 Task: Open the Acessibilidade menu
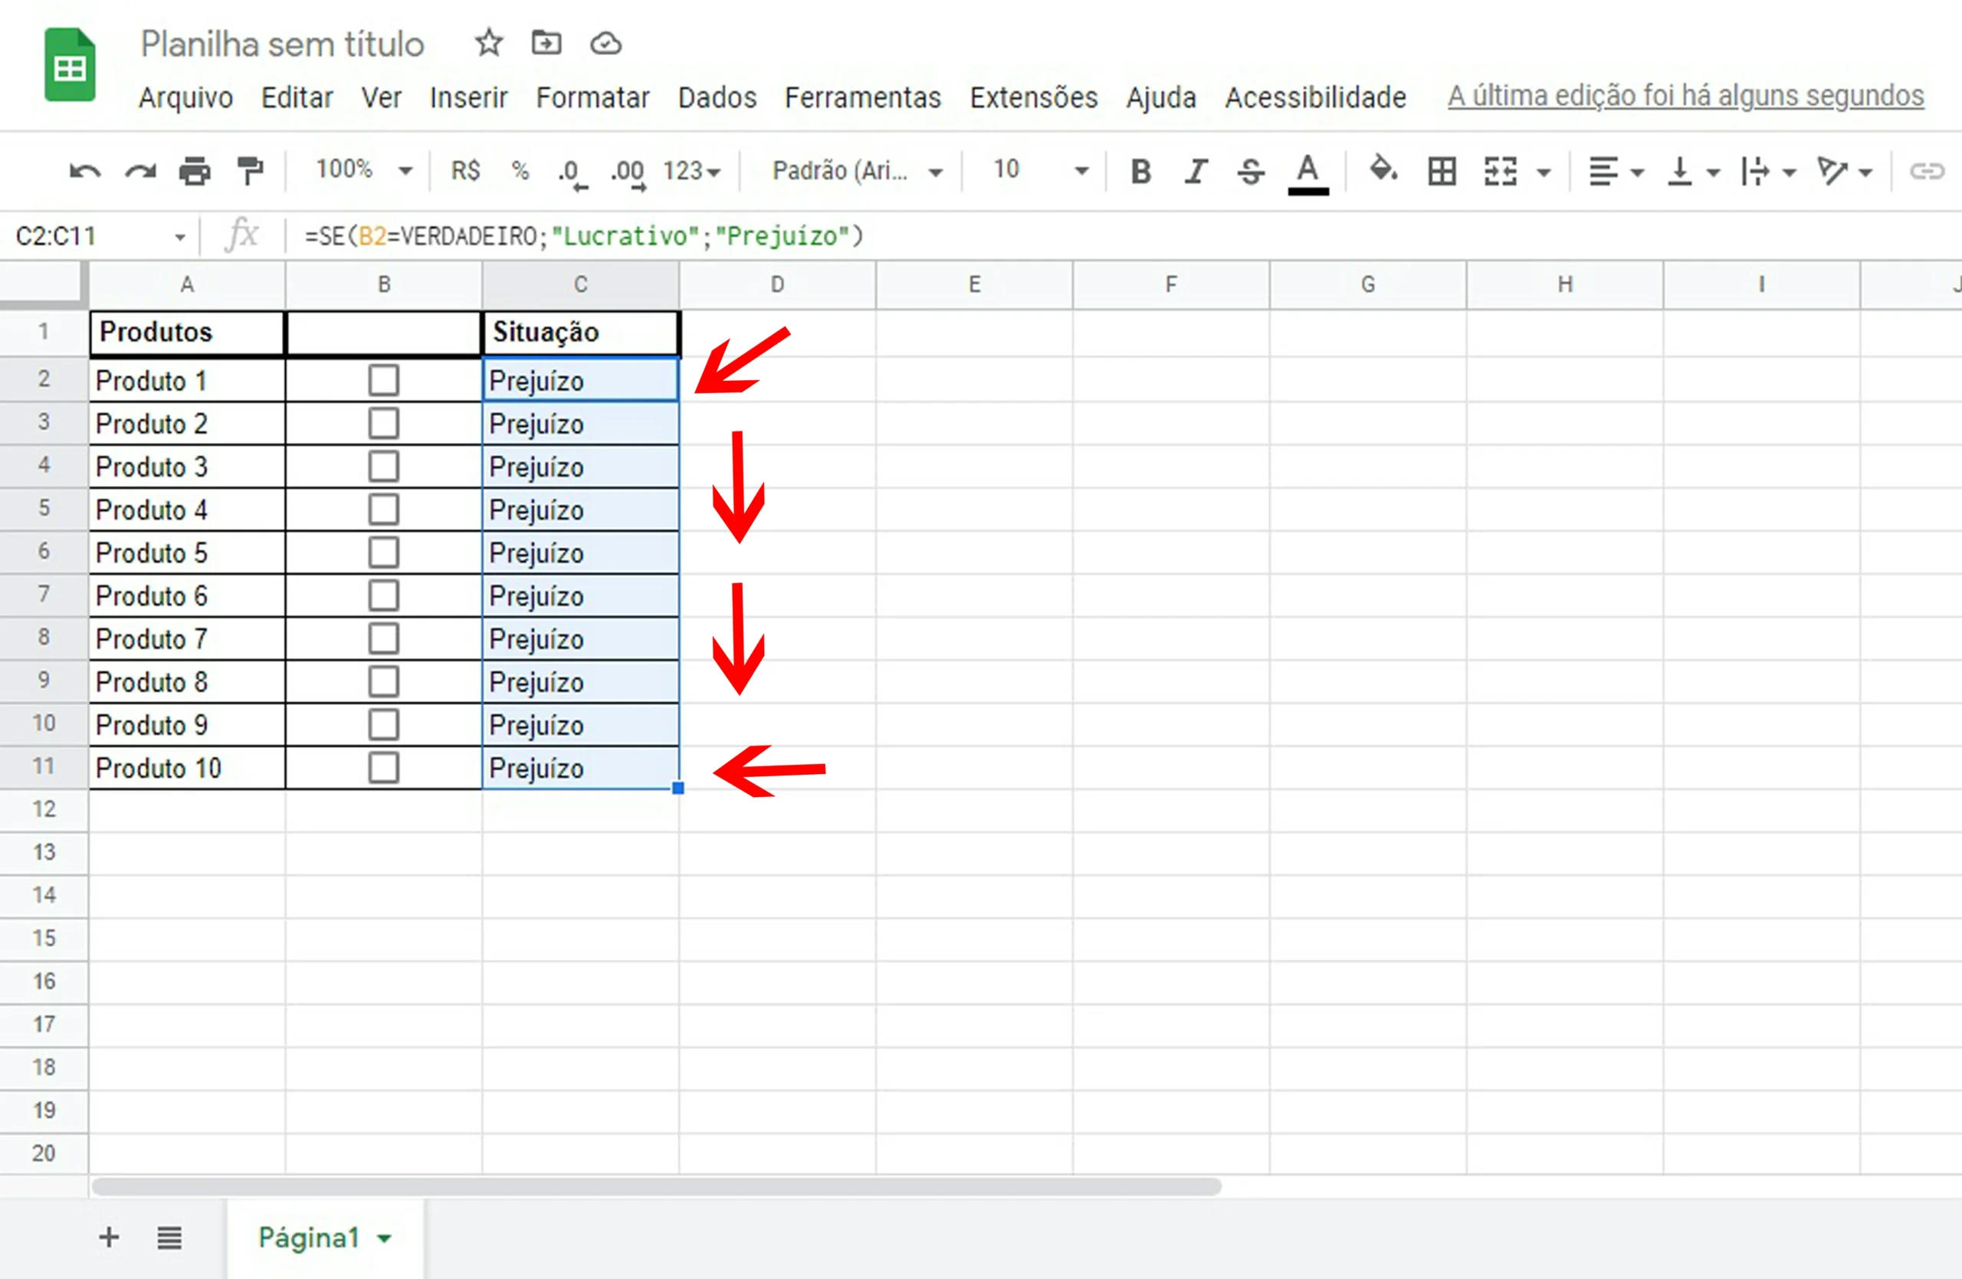click(1315, 97)
